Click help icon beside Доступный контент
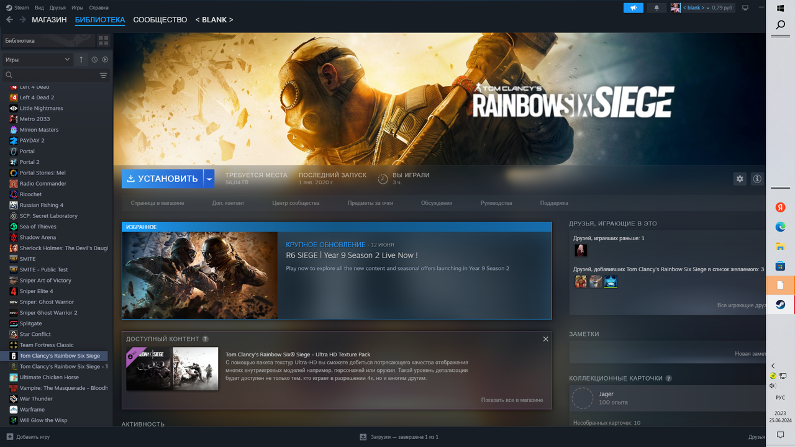Screen dimensions: 795x447 point(206,339)
